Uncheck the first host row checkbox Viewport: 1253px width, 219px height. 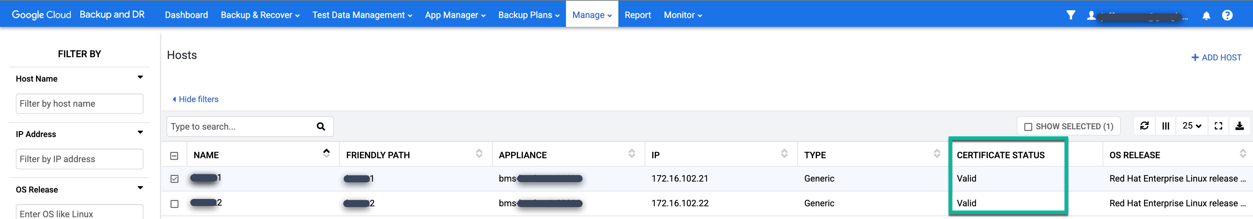(175, 178)
